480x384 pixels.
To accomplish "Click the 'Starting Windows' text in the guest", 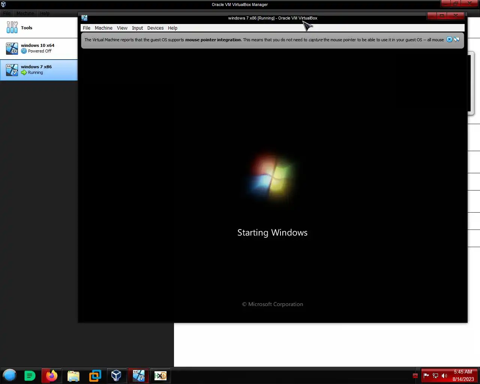I will [272, 232].
